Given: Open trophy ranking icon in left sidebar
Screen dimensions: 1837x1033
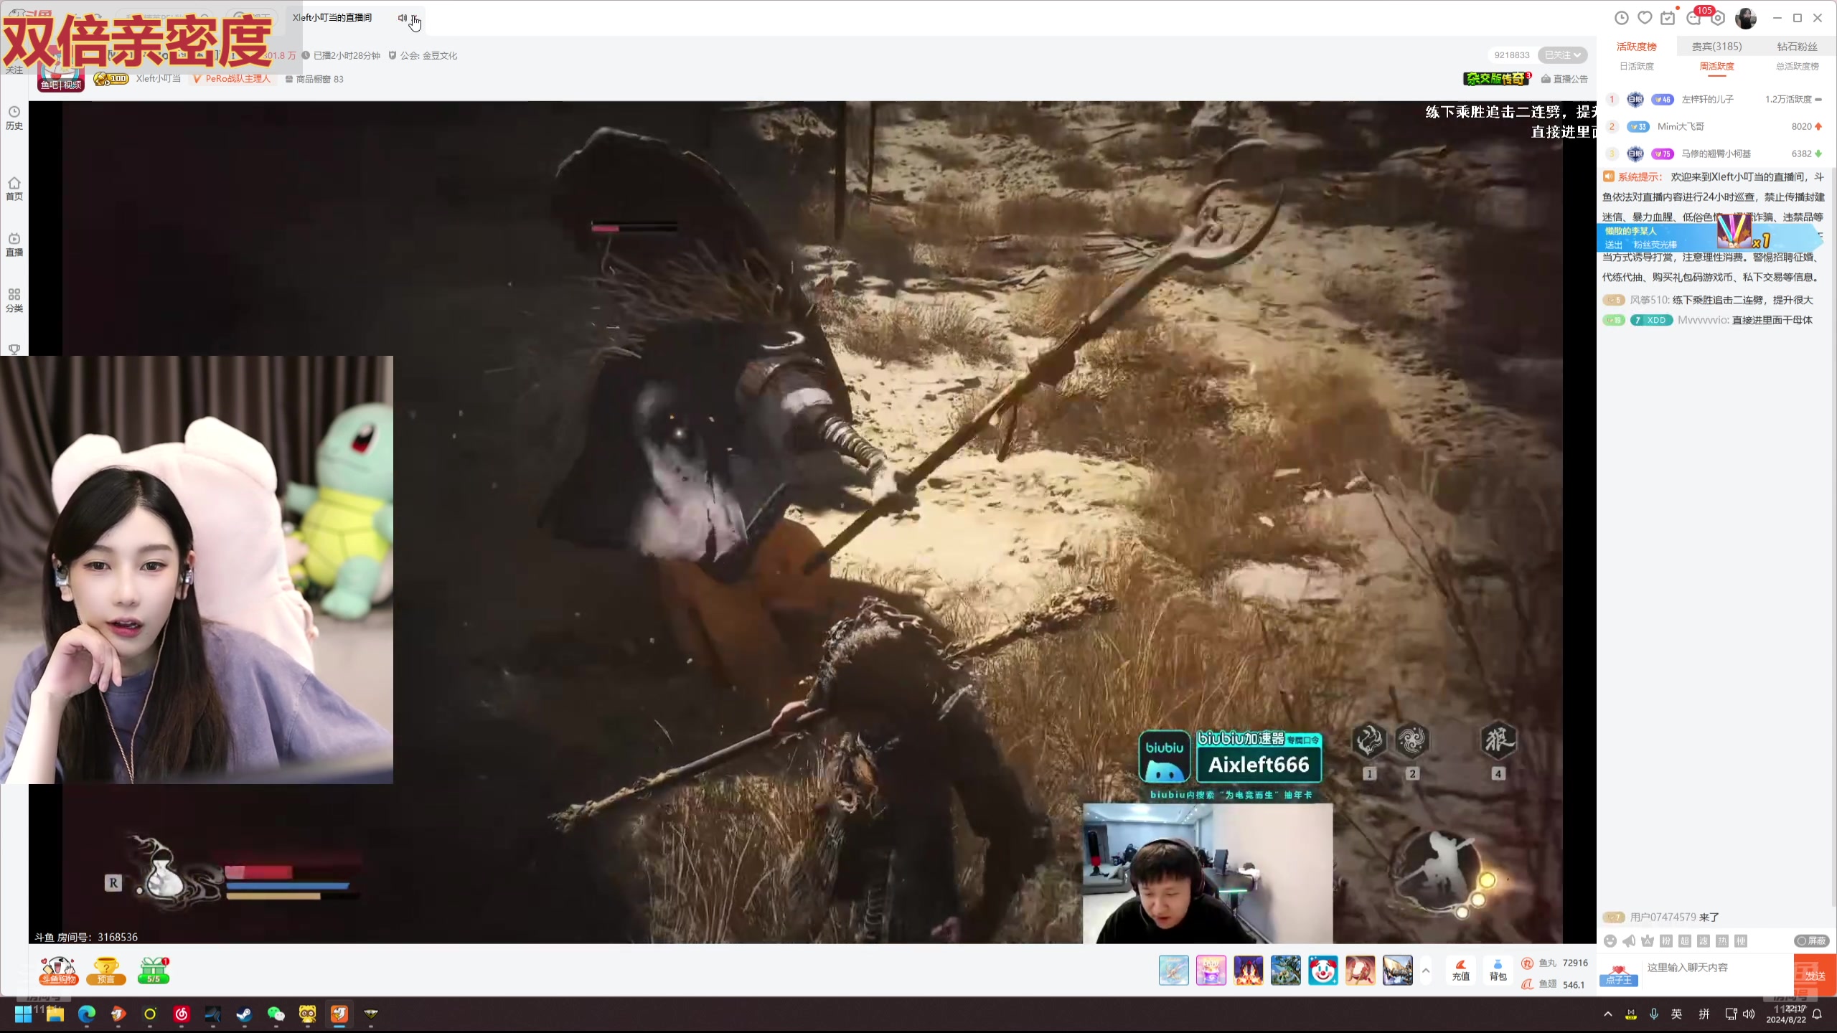Looking at the screenshot, I should coord(14,349).
